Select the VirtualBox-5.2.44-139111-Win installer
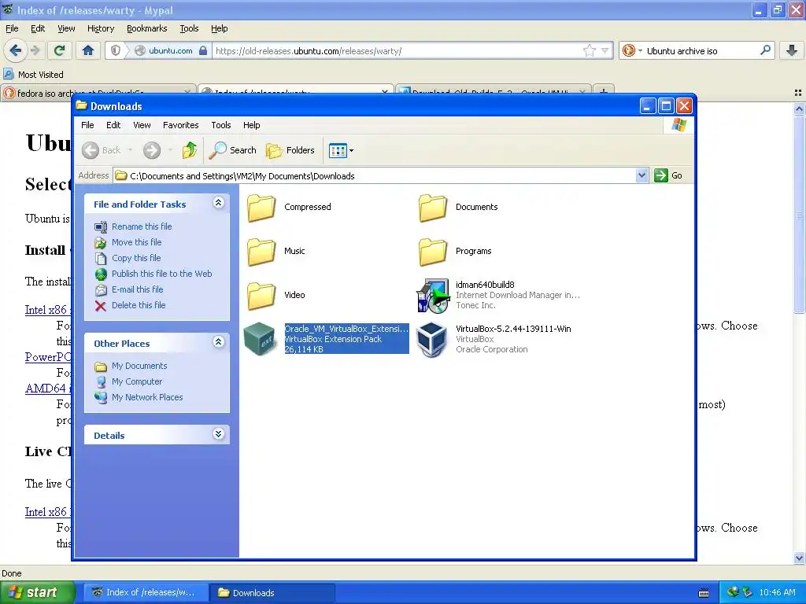The image size is (806, 604). click(x=494, y=339)
